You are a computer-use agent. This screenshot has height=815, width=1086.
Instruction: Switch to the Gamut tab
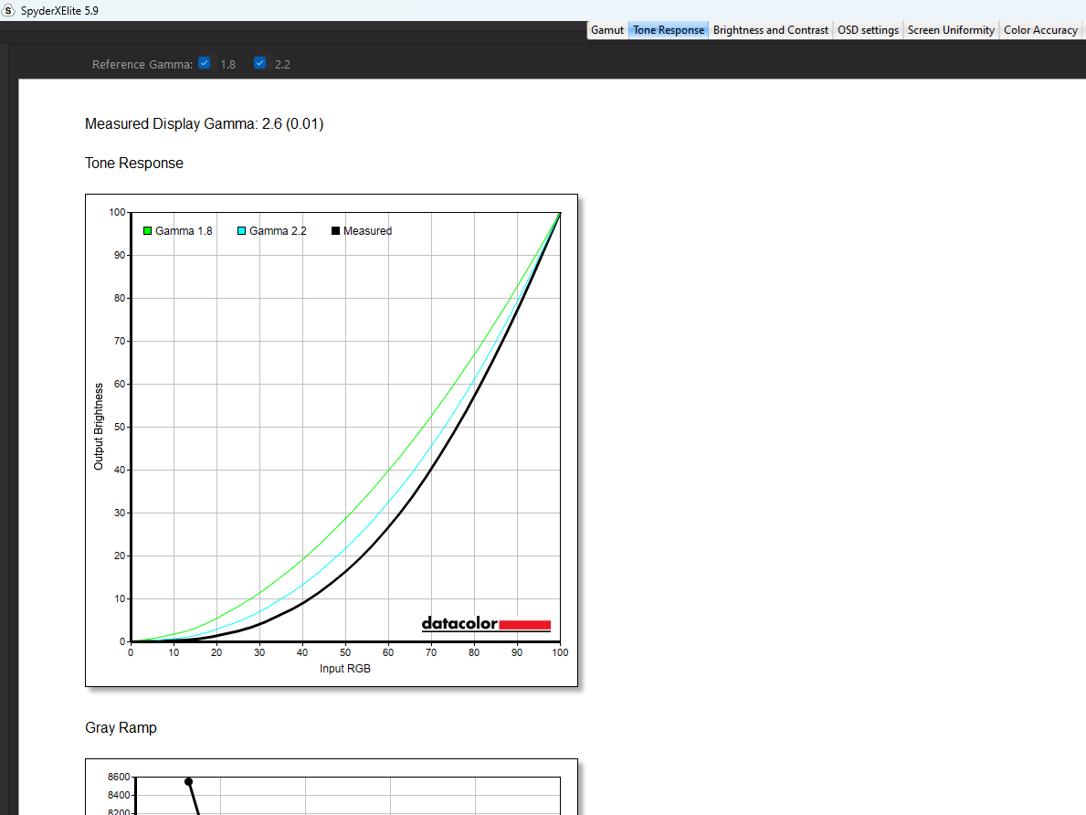click(607, 30)
